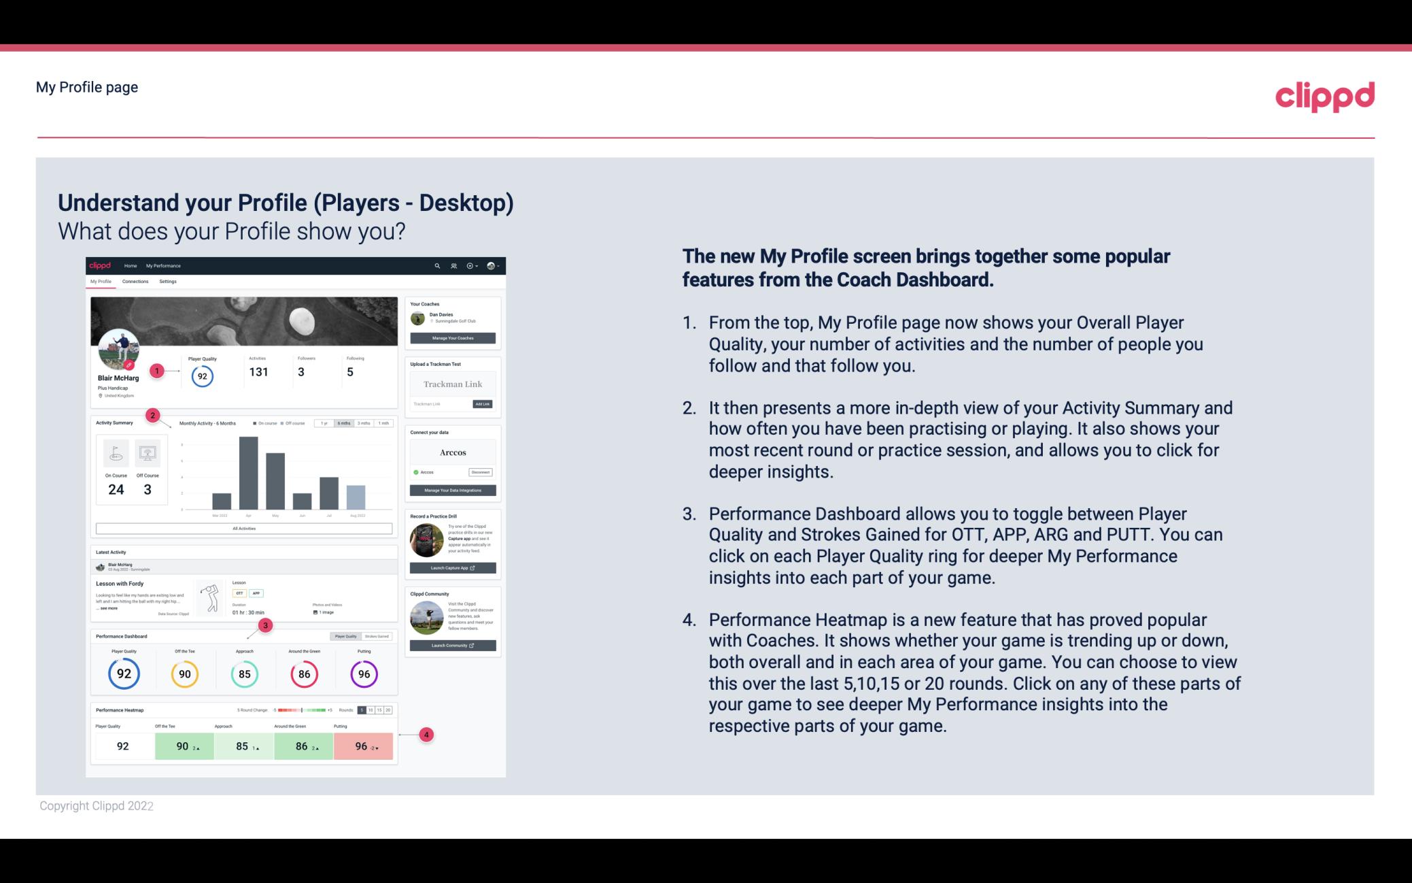Select the Around the Green ring icon

tap(304, 673)
